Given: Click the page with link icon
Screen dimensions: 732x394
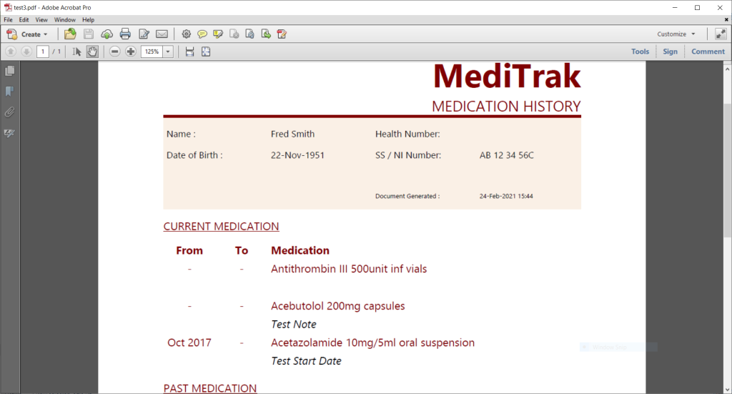Looking at the screenshot, I should pyautogui.click(x=249, y=34).
